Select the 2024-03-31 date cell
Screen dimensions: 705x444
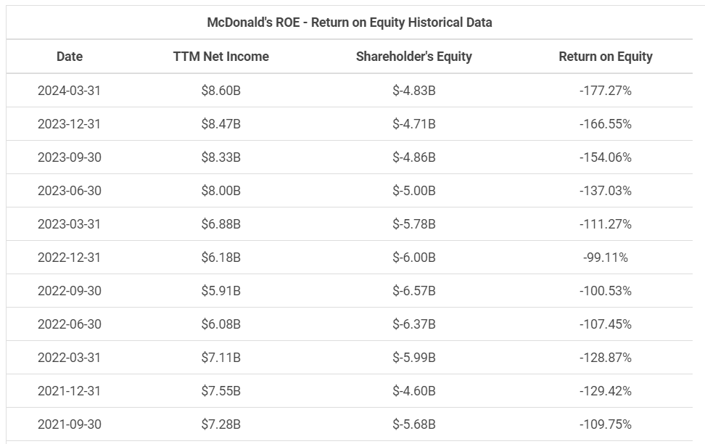click(x=70, y=91)
